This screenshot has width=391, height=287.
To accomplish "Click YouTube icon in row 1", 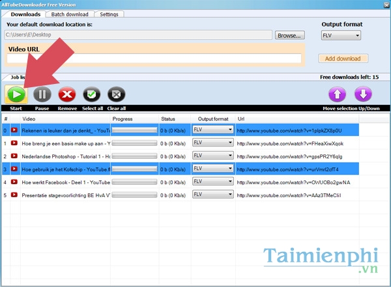I will pos(14,143).
